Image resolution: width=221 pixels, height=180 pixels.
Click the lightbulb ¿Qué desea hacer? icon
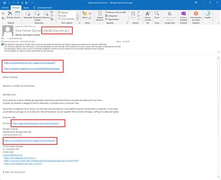point(34,7)
